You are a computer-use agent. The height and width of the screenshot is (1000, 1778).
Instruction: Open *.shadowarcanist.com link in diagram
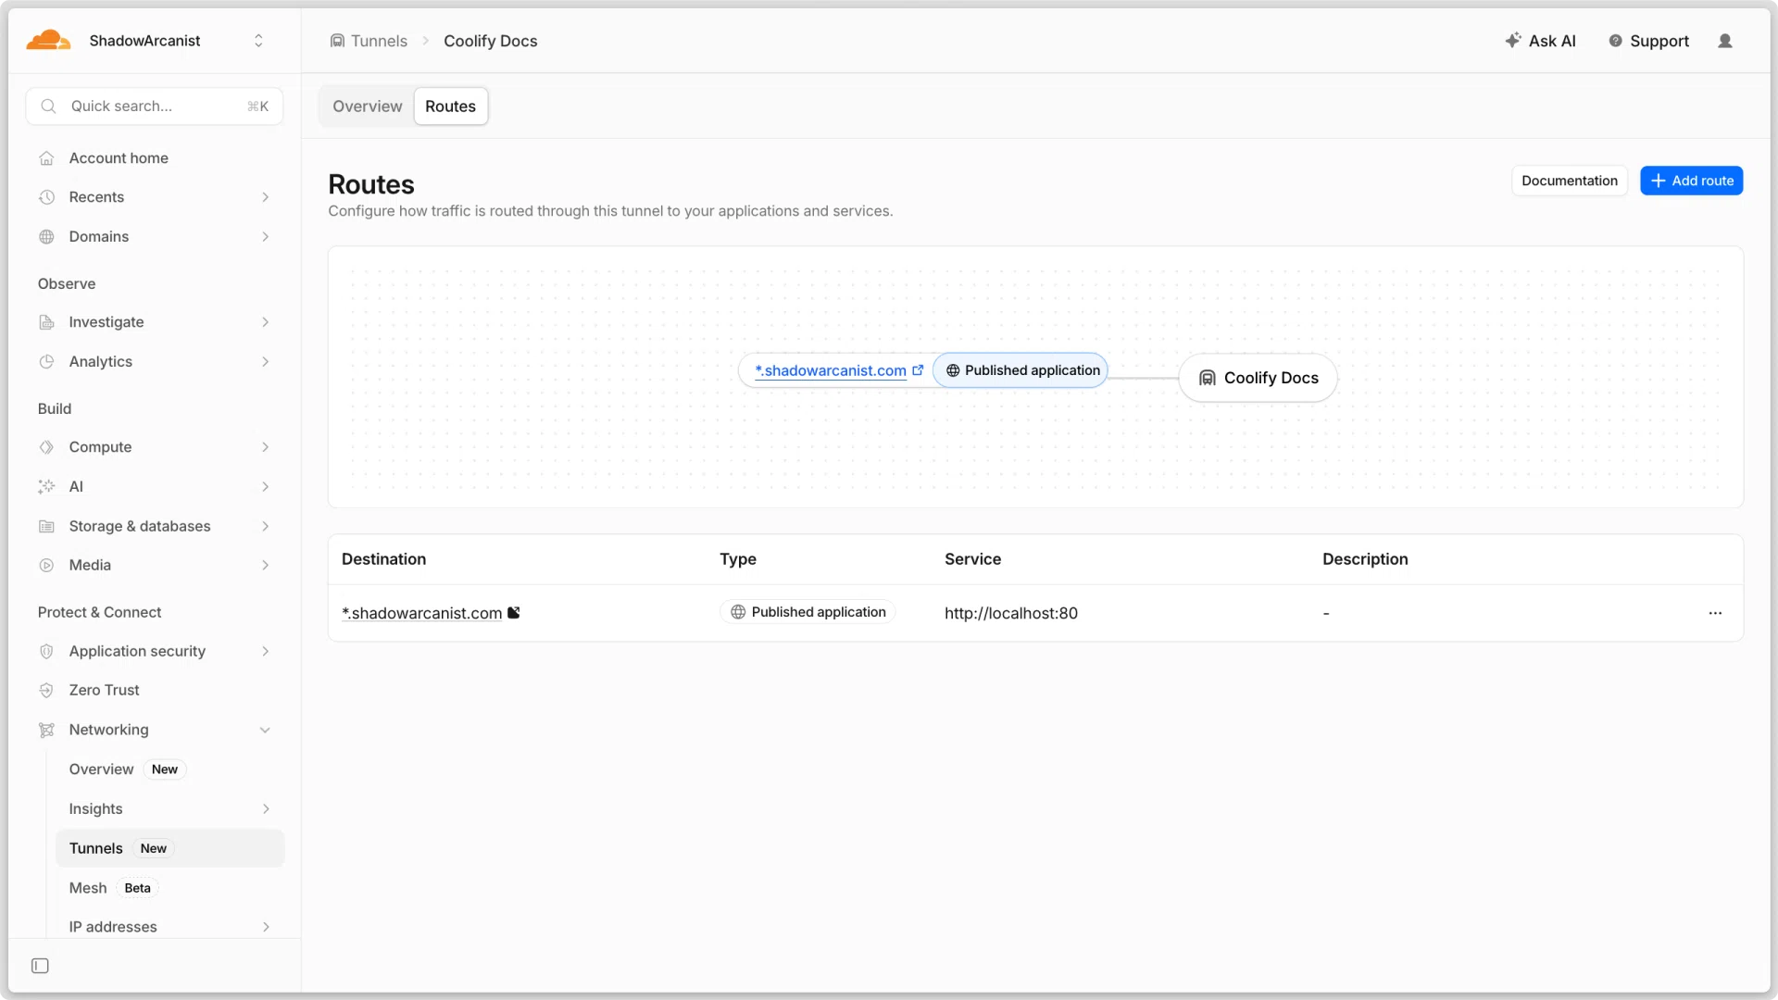click(x=830, y=370)
